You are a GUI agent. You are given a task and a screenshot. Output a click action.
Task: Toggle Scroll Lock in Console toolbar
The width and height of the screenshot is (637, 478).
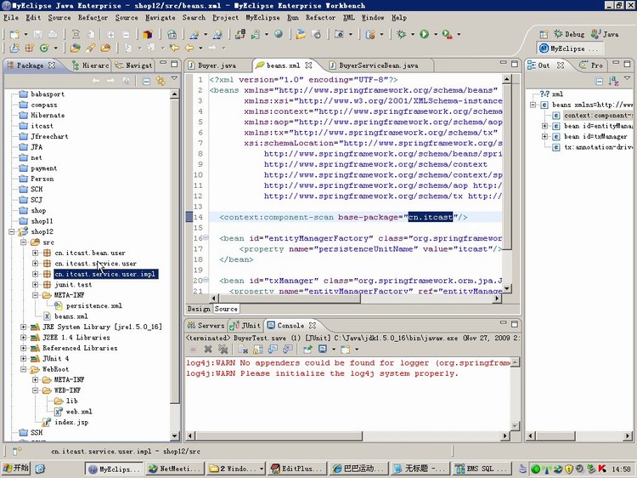click(x=257, y=349)
